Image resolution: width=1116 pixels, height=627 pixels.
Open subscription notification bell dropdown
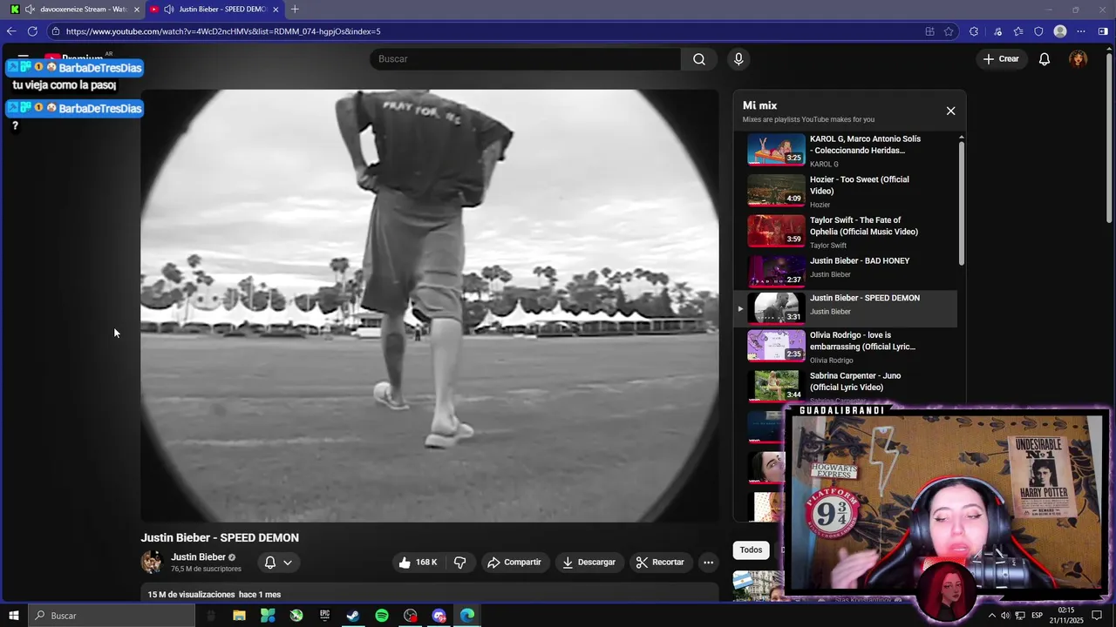(x=278, y=563)
